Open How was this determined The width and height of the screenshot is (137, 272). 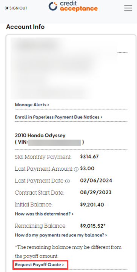pos(44,214)
